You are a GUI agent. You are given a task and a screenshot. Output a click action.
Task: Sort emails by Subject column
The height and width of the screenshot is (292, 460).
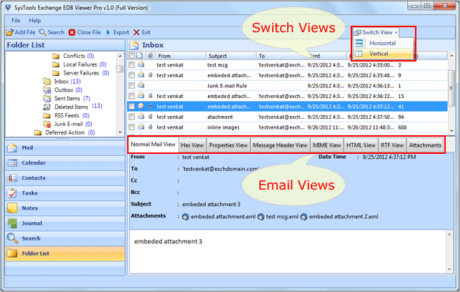coord(231,56)
